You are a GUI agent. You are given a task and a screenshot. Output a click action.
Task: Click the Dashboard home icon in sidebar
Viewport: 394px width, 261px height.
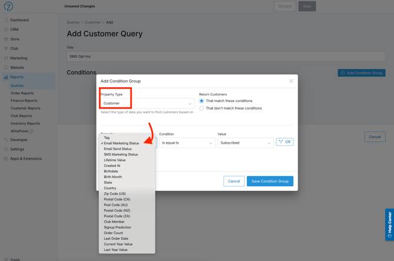click(x=6, y=20)
